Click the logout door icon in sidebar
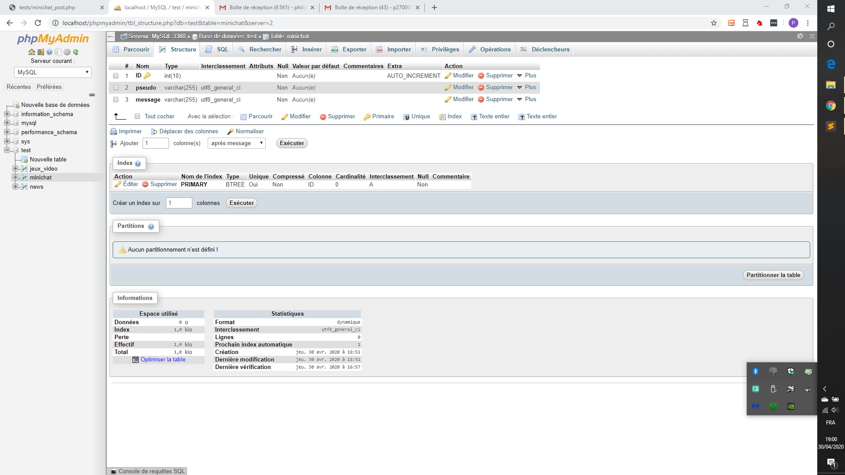This screenshot has width=845, height=475. [40, 52]
